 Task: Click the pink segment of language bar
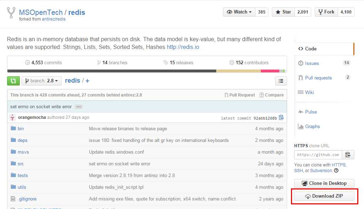coord(270,71)
